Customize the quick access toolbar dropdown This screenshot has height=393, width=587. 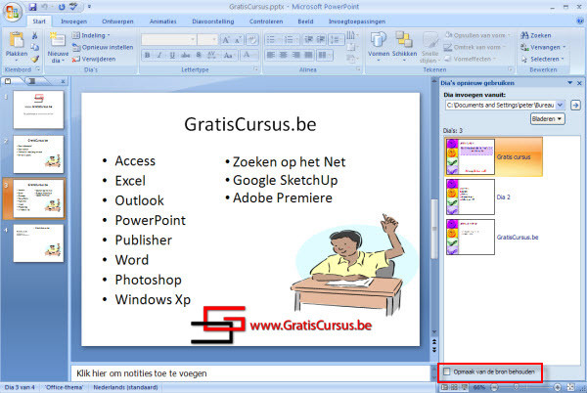[89, 7]
